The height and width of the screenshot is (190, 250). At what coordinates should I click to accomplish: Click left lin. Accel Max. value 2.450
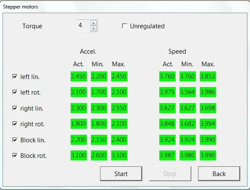119,76
